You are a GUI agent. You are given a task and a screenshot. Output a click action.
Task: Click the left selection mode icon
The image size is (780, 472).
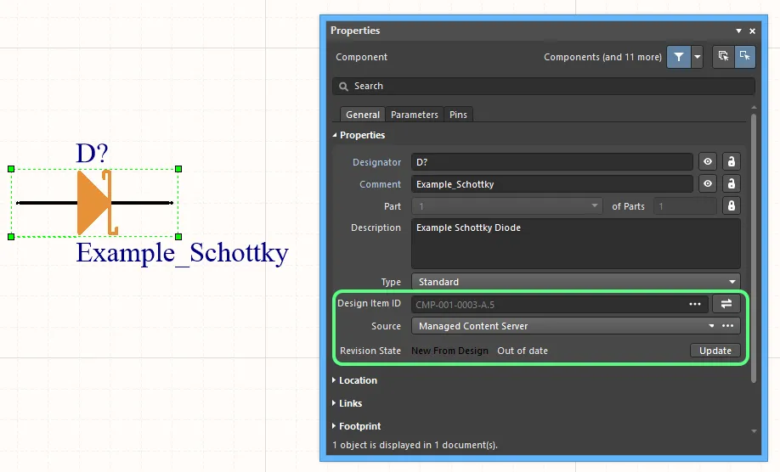pyautogui.click(x=723, y=57)
